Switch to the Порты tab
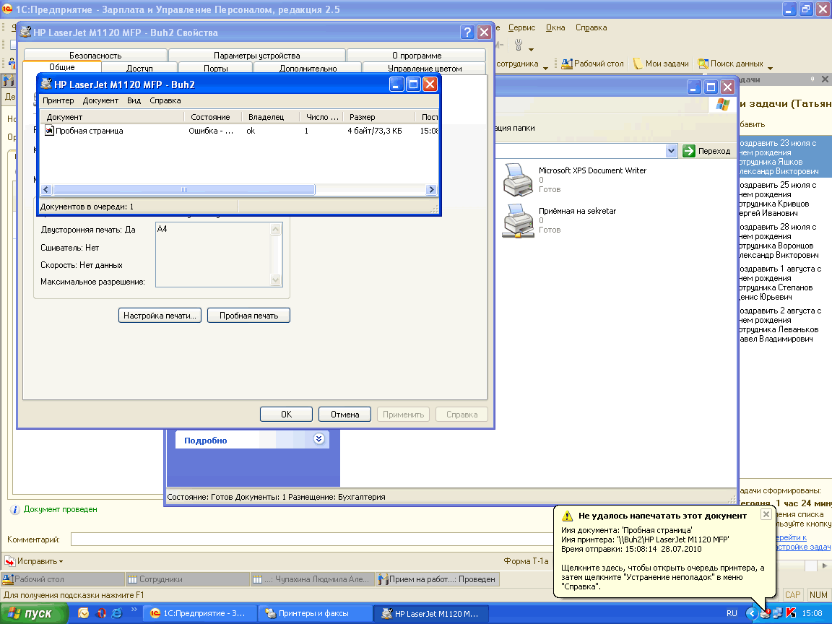832x624 pixels. [215, 68]
